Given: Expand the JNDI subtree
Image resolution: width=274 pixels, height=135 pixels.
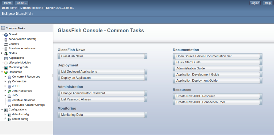Looking at the screenshot, I should tap(5, 95).
